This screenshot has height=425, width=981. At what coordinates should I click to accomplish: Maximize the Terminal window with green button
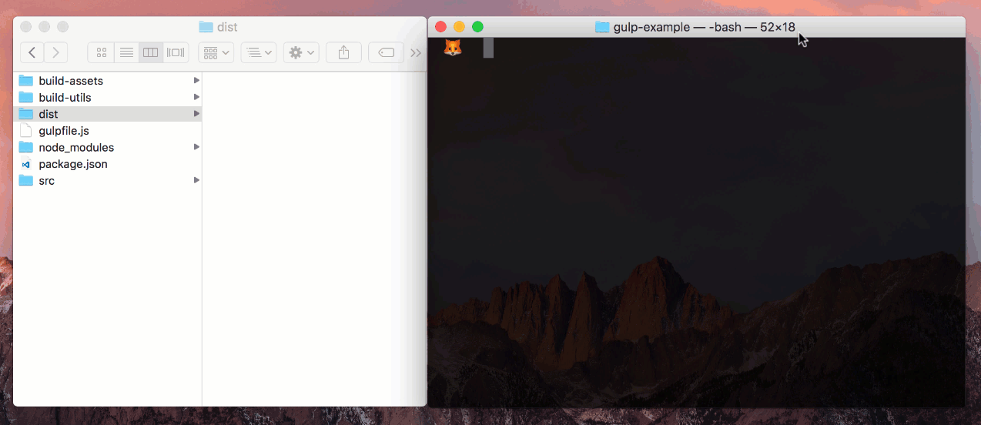pos(477,27)
